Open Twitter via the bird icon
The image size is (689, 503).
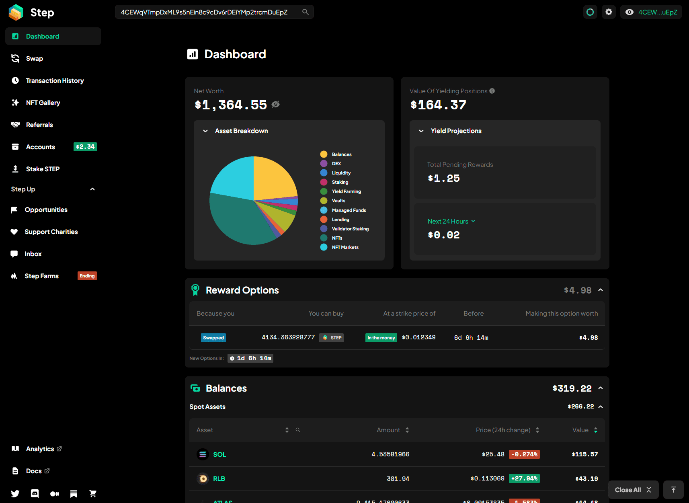[15, 493]
